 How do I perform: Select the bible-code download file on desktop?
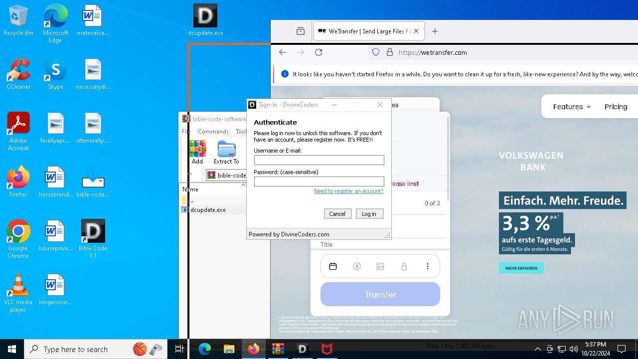coord(93,181)
